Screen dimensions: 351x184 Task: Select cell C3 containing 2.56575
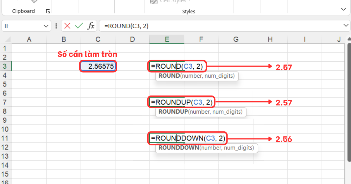pyautogui.click(x=98, y=66)
